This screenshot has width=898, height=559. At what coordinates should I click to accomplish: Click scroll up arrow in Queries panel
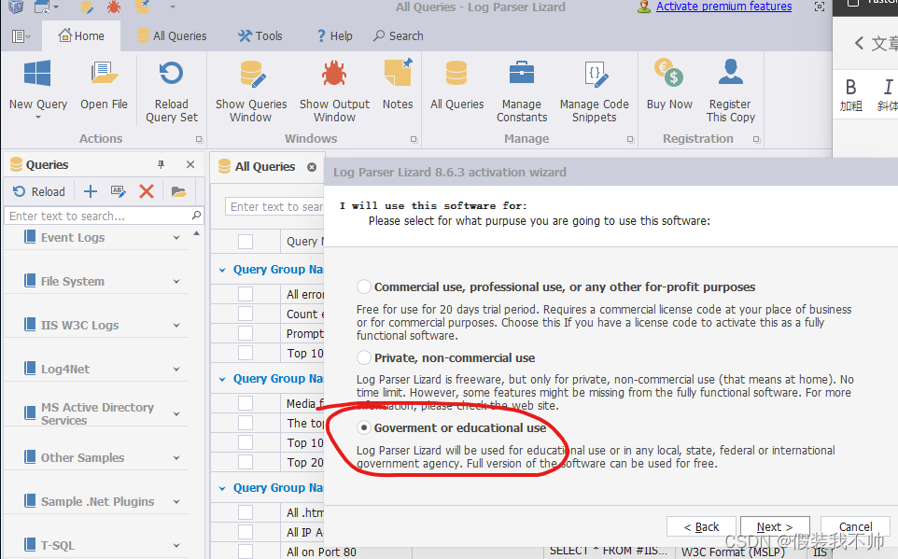tap(196, 233)
